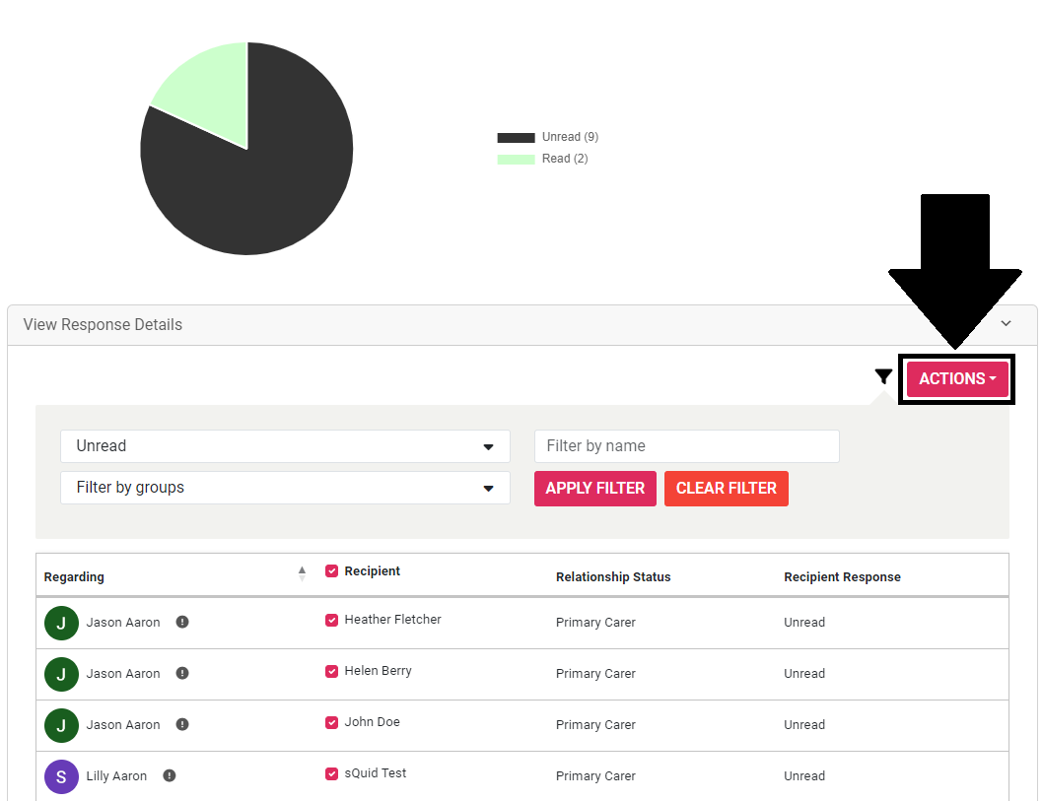Click the Filter by name input field

tap(686, 446)
